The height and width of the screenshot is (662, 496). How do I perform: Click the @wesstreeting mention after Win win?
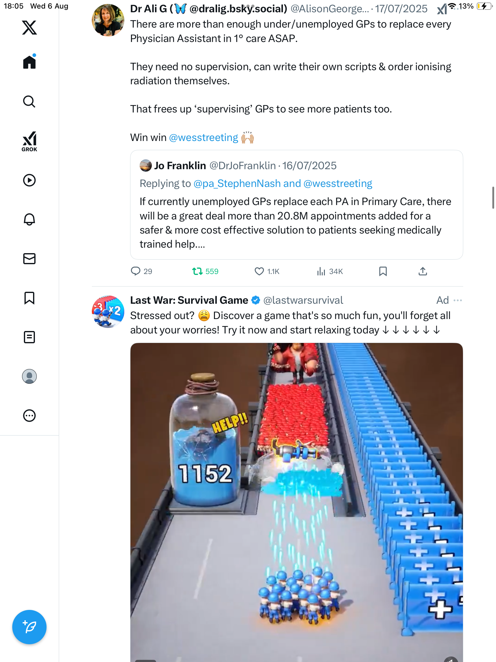click(204, 138)
